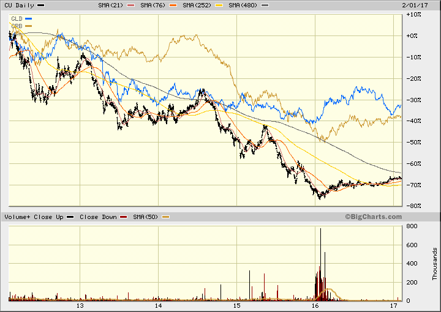The width and height of the screenshot is (441, 312).
Task: Click the '+10%' price axis label
Action: tap(413, 15)
